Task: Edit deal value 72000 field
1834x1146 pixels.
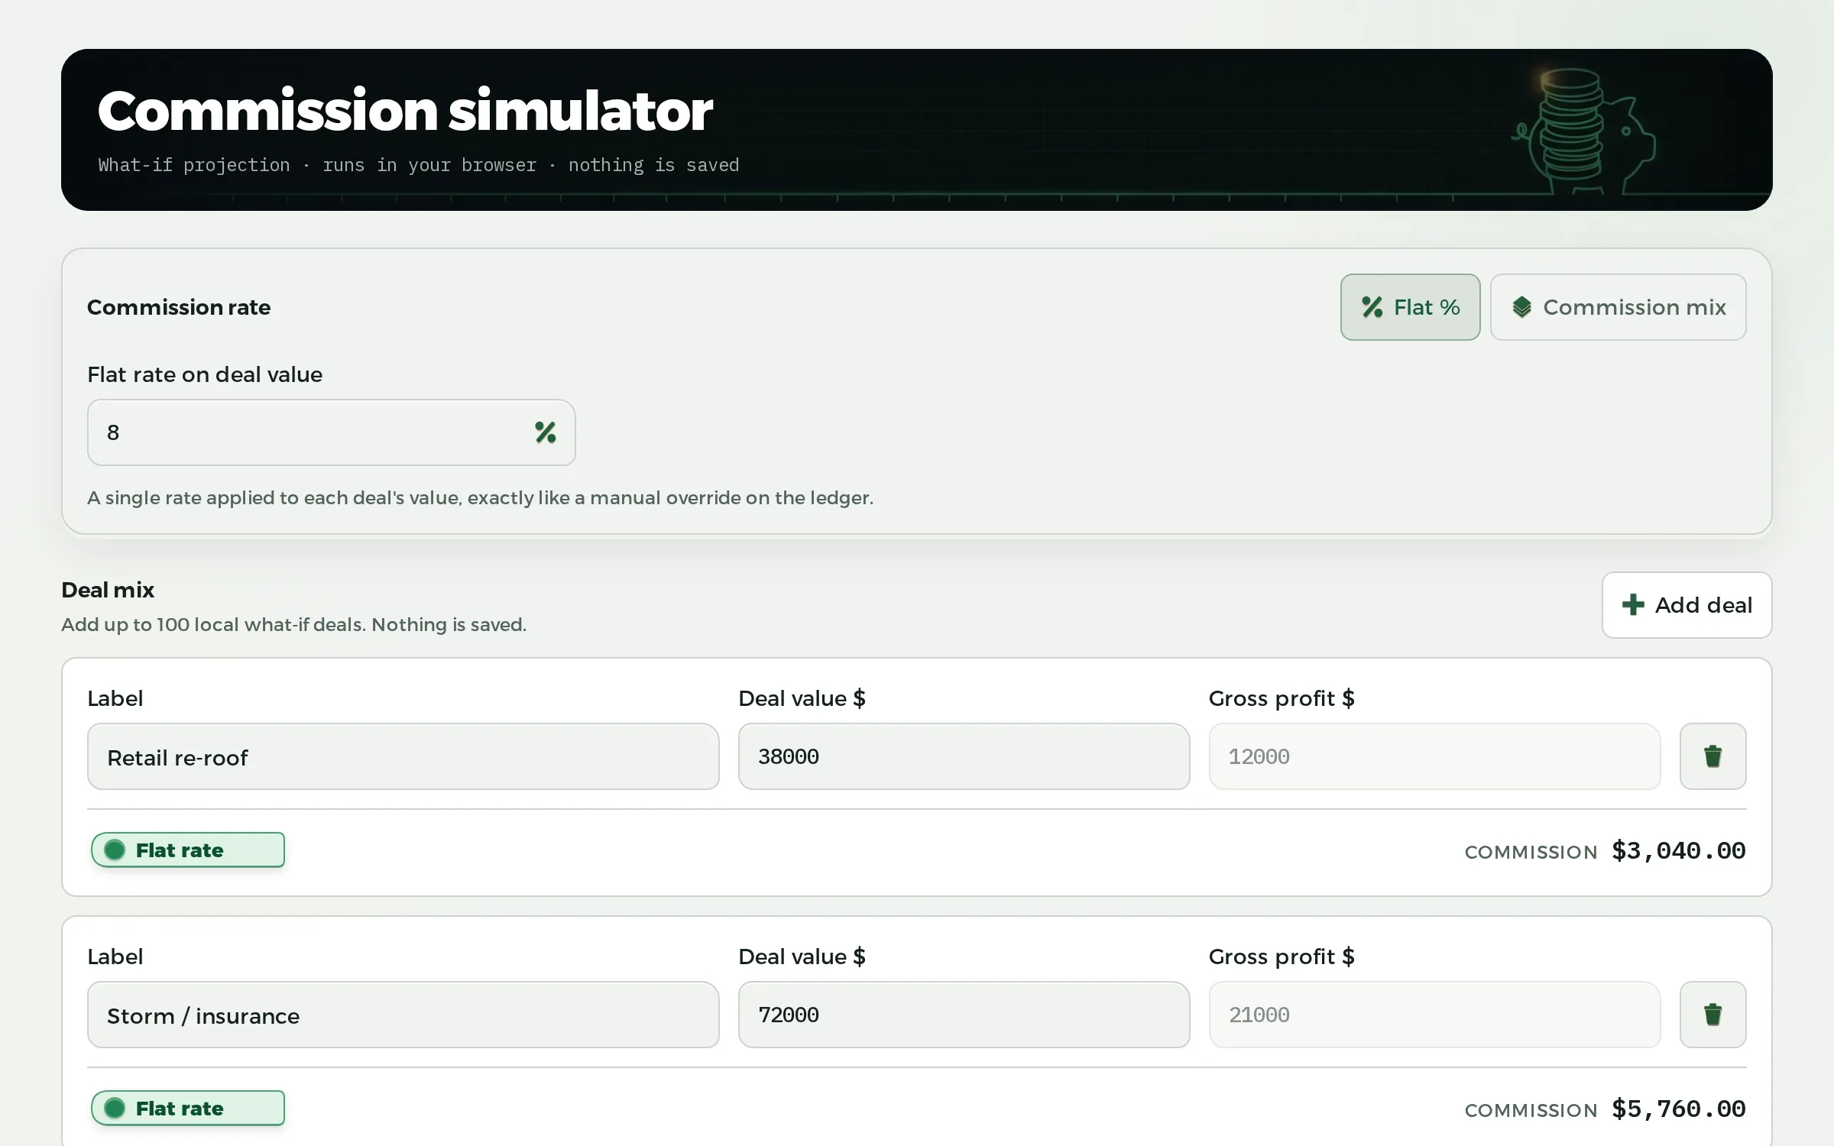Action: pos(964,1015)
